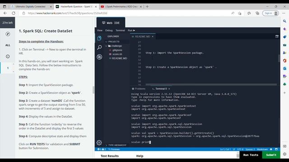Screen dimensions: 289x162
Task: Open IDE settings gear icon
Action: tap(99, 143)
